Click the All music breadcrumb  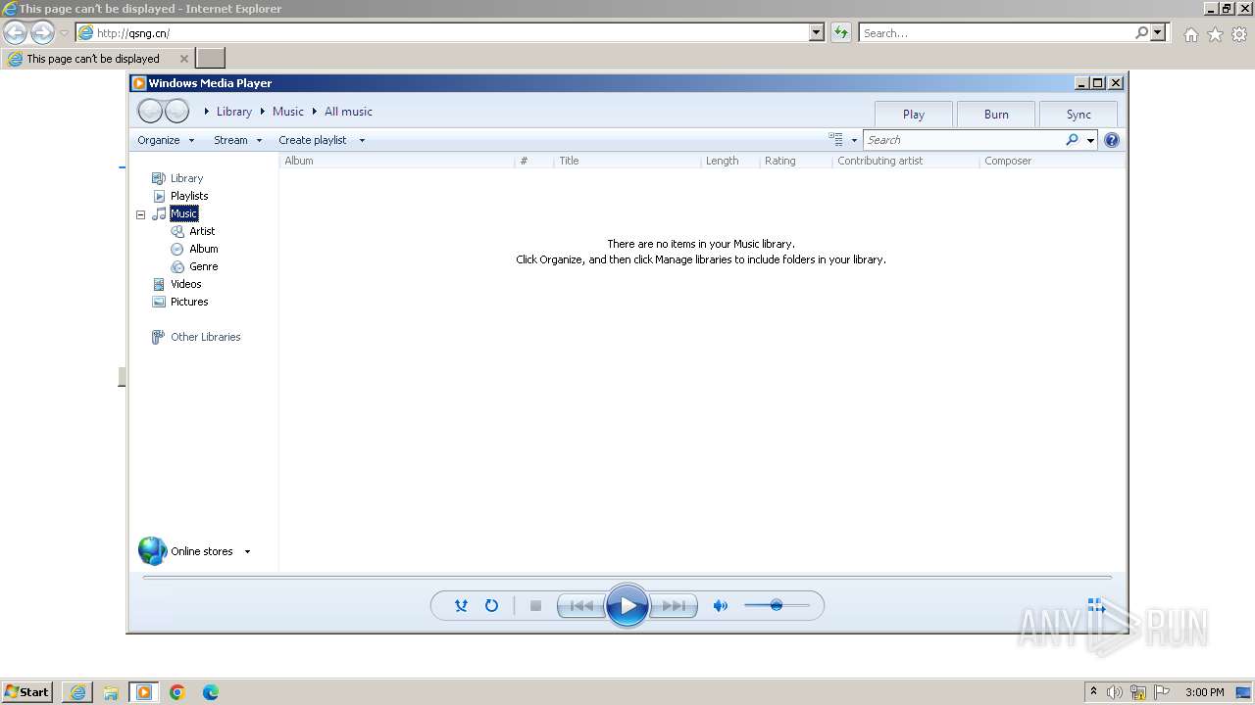[348, 112]
